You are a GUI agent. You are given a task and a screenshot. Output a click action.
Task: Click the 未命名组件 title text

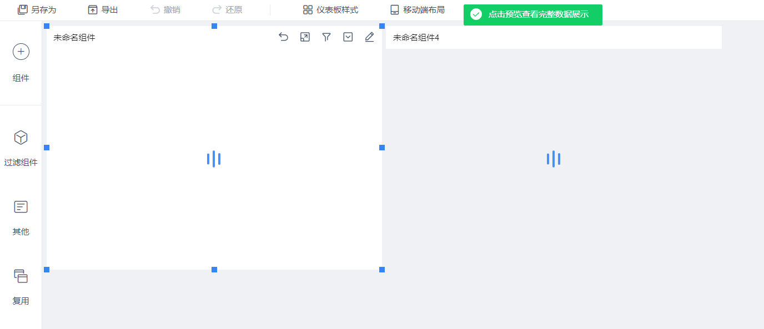74,38
